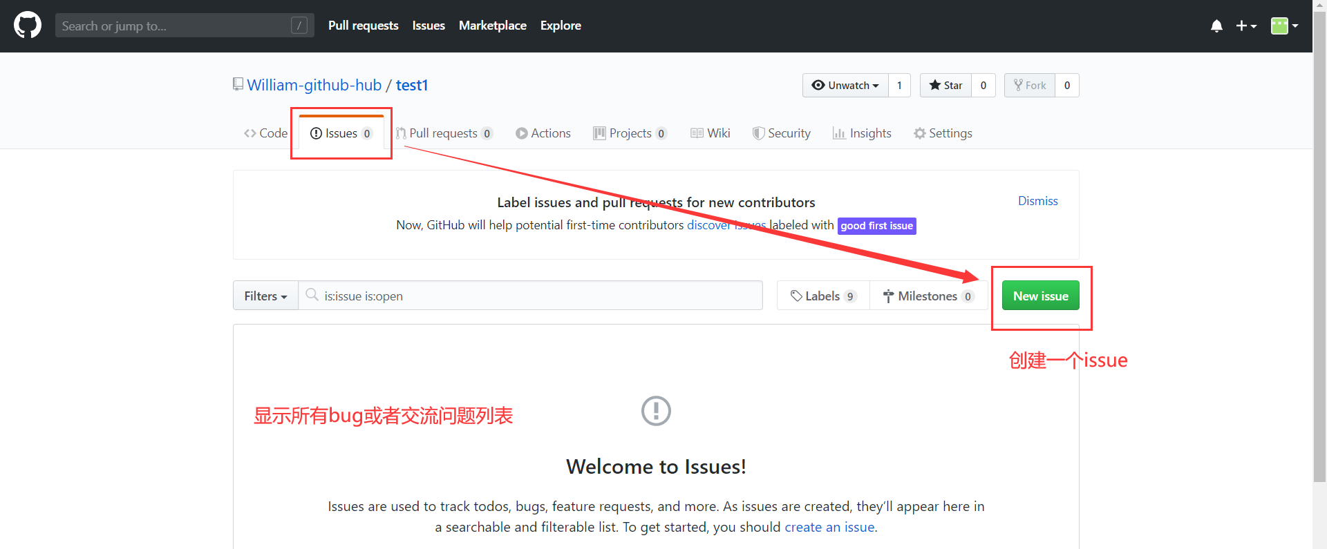
Task: Star the repository
Action: 945,86
